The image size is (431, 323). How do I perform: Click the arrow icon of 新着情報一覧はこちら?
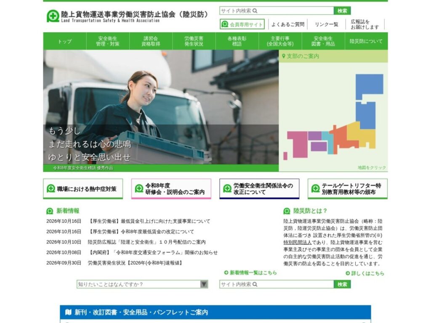226,273
